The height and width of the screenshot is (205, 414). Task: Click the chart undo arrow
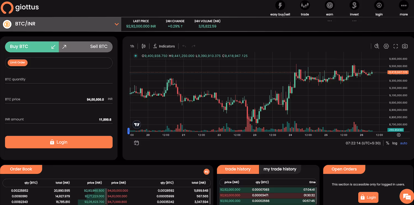point(184,46)
